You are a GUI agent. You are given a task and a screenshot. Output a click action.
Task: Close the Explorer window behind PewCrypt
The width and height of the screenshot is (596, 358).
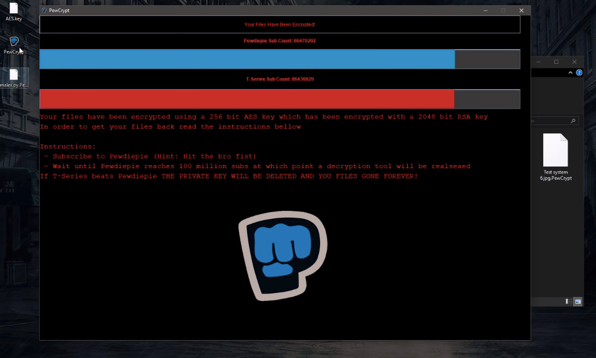pos(574,62)
